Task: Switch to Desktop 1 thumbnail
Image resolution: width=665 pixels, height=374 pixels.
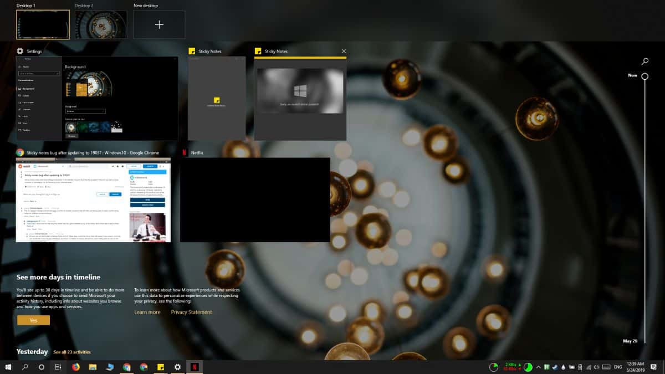Action: [x=43, y=24]
